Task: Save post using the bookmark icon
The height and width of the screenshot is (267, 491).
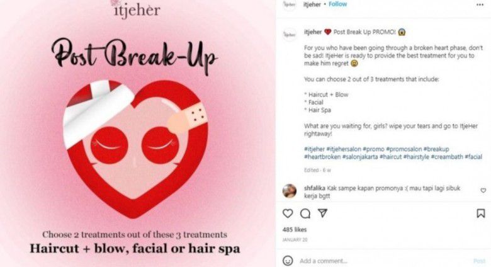Action: 481,213
